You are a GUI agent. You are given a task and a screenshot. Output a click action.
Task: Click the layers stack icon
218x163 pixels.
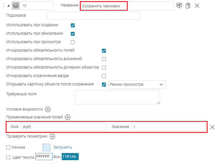pos(16,6)
